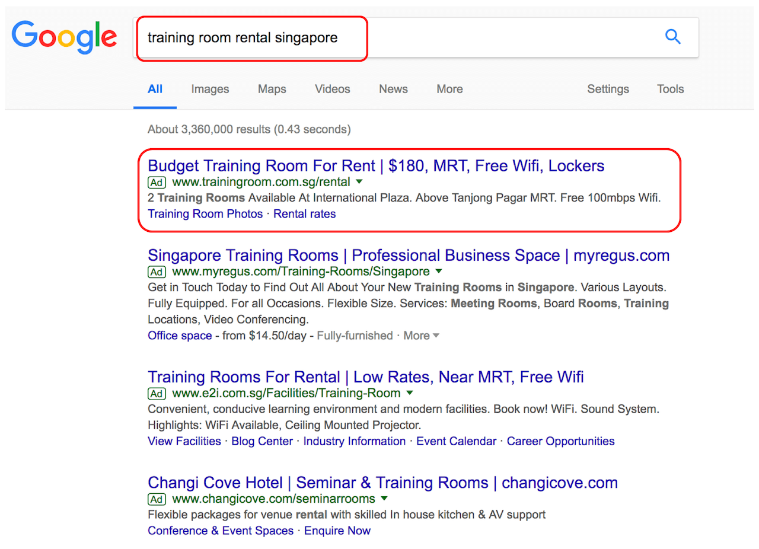Open the View Facilities sitelink
Image resolution: width=759 pixels, height=549 pixels.
[184, 441]
